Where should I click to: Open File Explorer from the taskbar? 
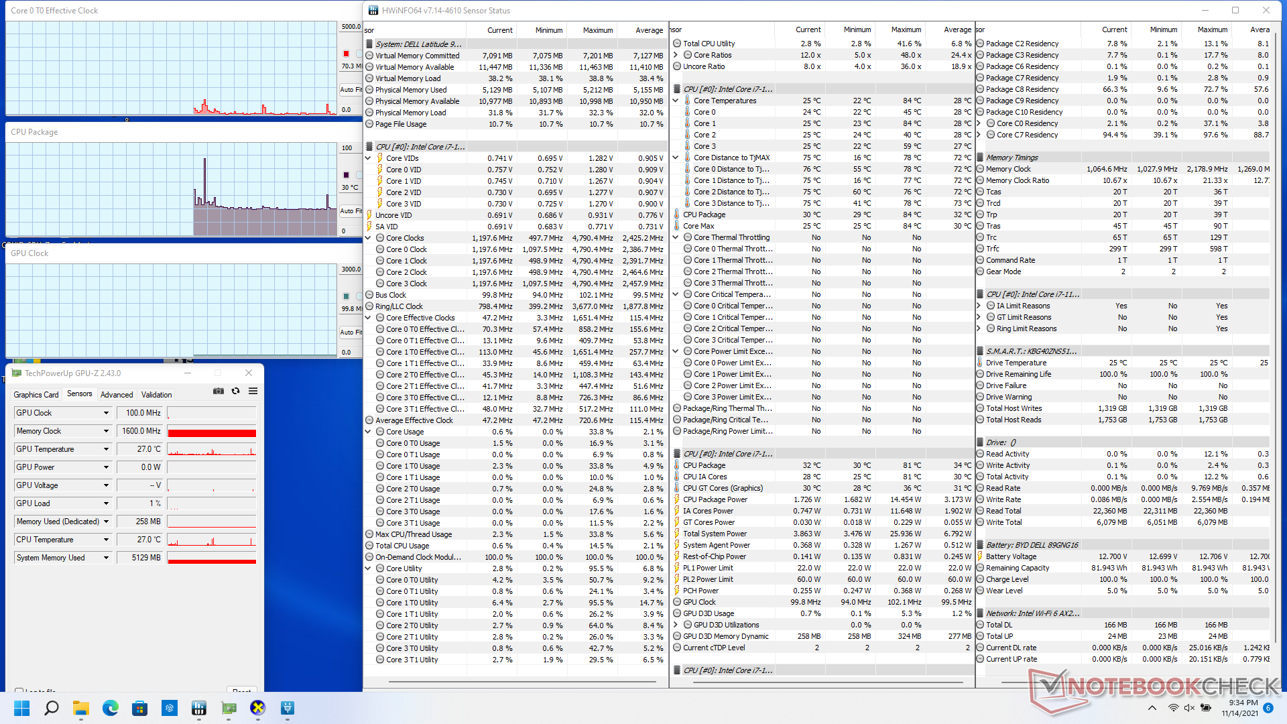point(81,708)
